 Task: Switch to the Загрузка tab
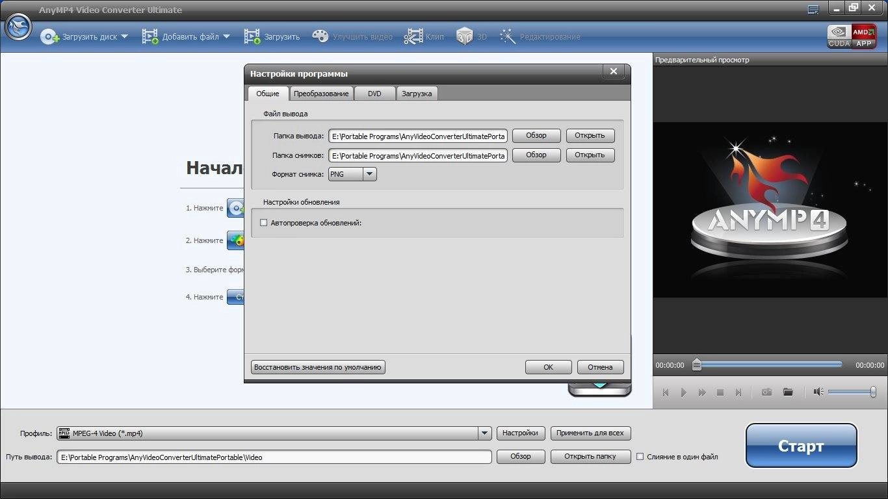pos(417,94)
